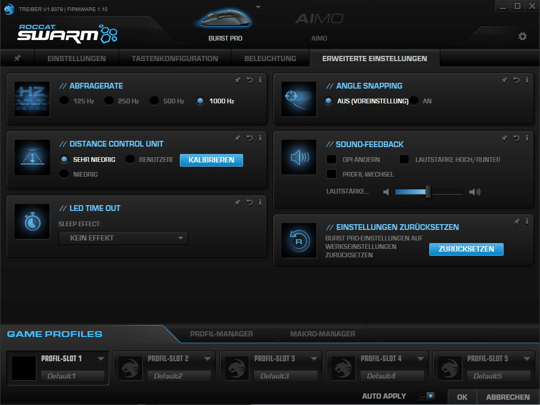Expand Profil-Slot 5 dropdown arrow

[527, 359]
